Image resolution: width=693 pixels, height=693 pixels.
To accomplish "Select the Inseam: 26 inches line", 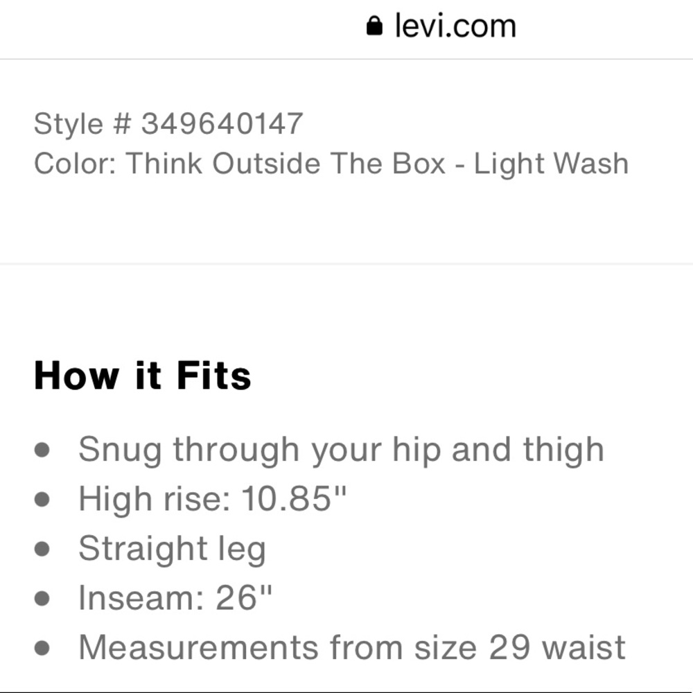I will pos(177,597).
